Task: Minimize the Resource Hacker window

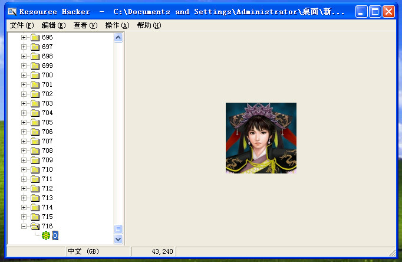Action: pos(361,12)
